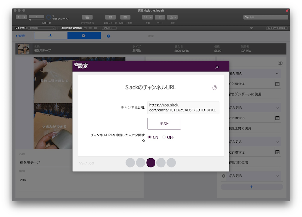Click the asset thumbnail in the header bar

click(x=24, y=49)
